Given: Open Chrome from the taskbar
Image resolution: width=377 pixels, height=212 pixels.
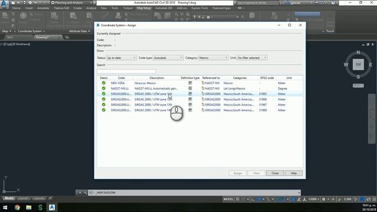Looking at the screenshot, I should click(17, 207).
